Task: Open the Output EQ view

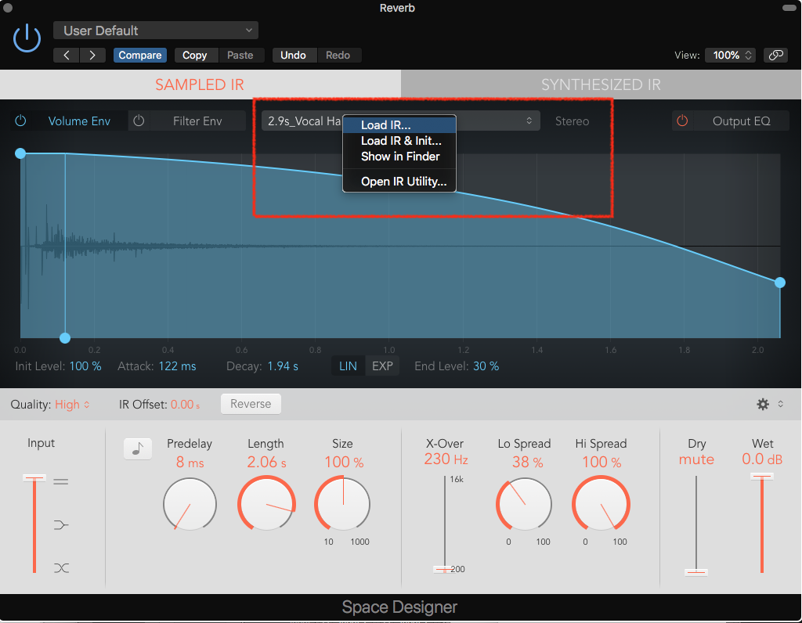Action: tap(741, 121)
